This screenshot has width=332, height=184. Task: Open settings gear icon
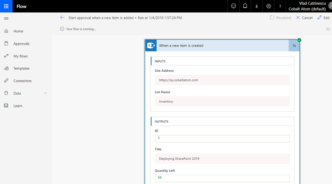(x=269, y=6)
